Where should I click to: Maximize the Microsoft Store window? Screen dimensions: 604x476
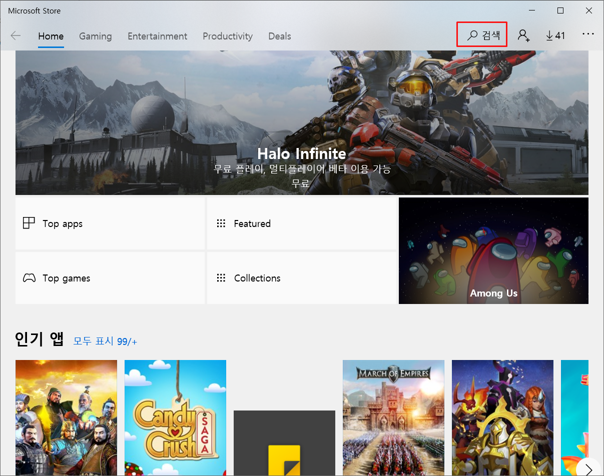coord(560,10)
